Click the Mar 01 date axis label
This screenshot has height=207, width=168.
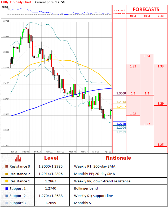point(61,152)
